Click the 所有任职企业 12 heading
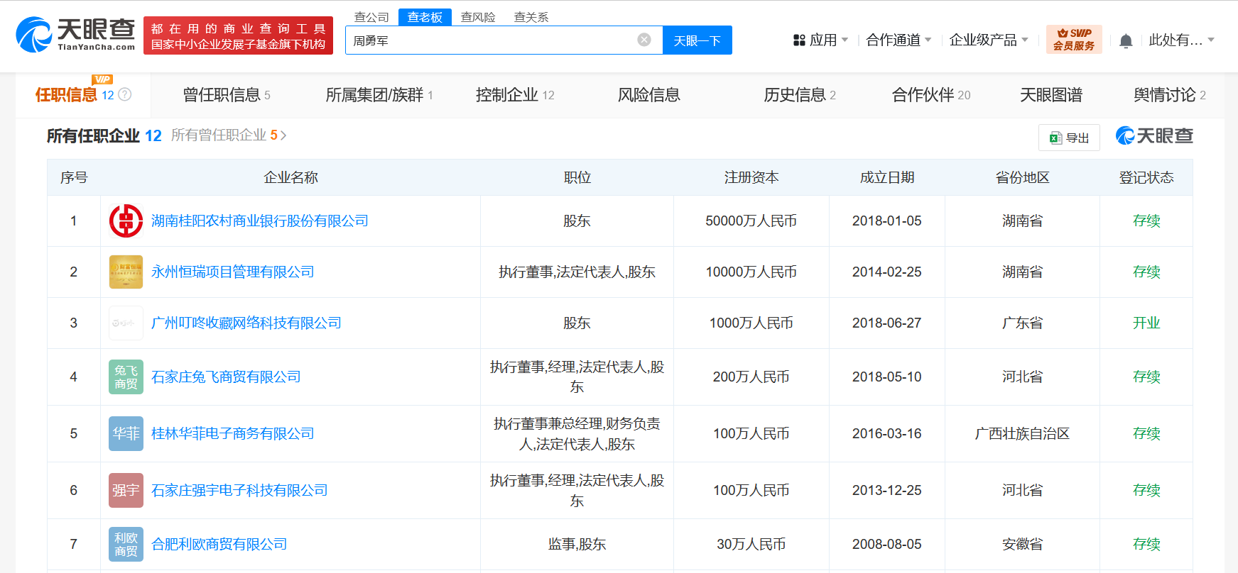The image size is (1238, 573). 104,135
